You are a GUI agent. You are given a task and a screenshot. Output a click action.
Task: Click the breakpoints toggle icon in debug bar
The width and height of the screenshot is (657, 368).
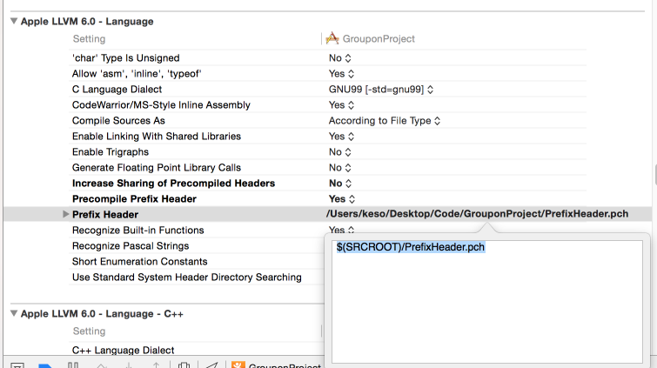tap(45, 365)
